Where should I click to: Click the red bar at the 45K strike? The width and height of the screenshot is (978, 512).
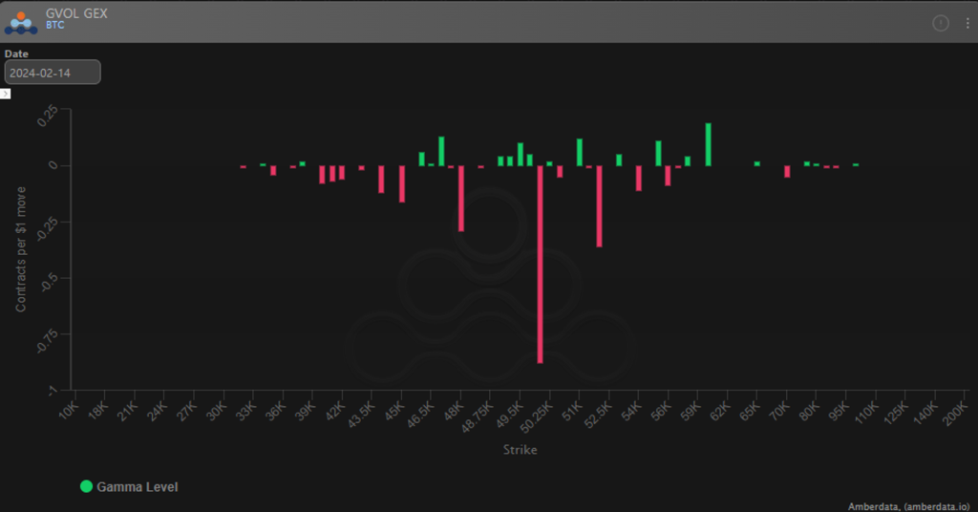[x=402, y=183]
